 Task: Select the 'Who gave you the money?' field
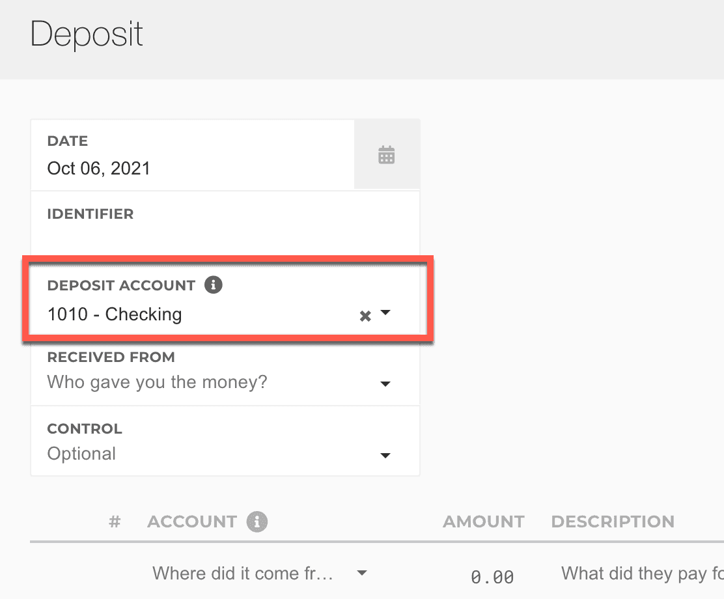[x=158, y=382]
